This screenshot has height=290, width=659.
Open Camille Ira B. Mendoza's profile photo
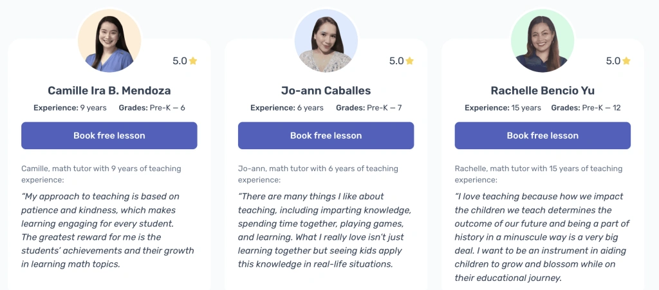pos(109,41)
